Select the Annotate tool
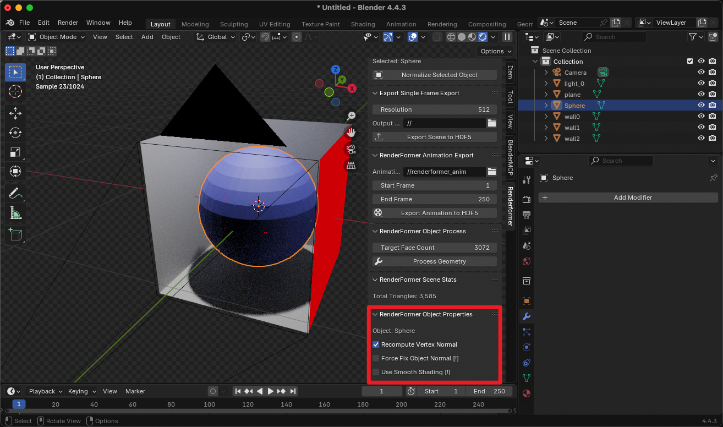This screenshot has height=427, width=723. coord(15,193)
